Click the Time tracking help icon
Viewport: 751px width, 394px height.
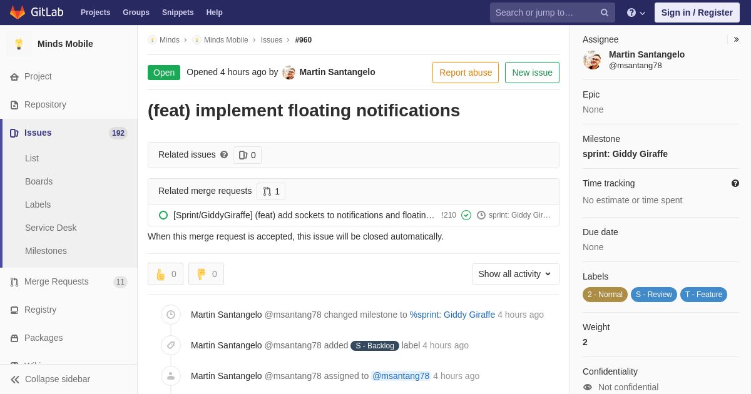click(x=735, y=183)
